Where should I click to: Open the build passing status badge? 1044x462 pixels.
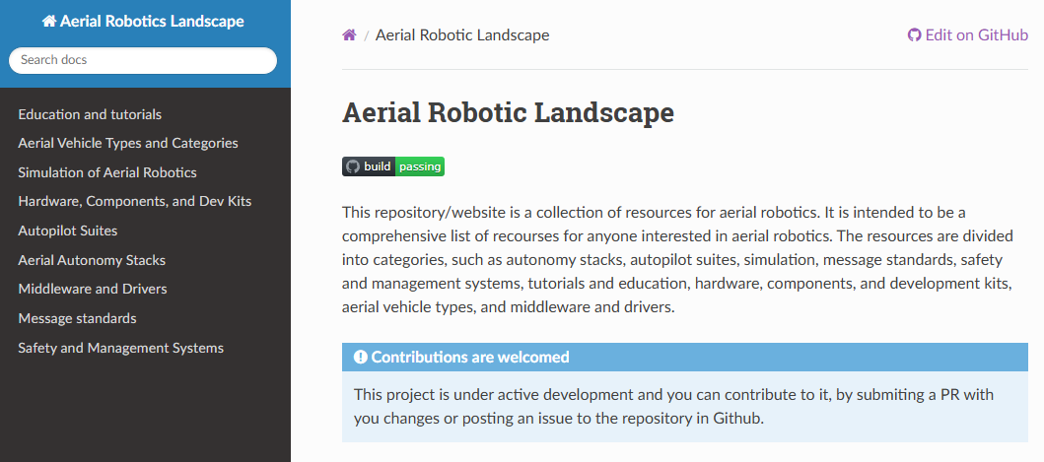pos(392,166)
